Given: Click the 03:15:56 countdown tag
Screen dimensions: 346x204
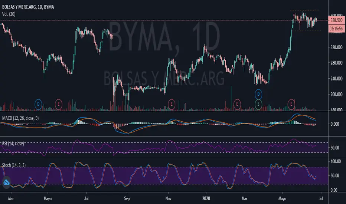Looking at the screenshot, I should pyautogui.click(x=336, y=29).
